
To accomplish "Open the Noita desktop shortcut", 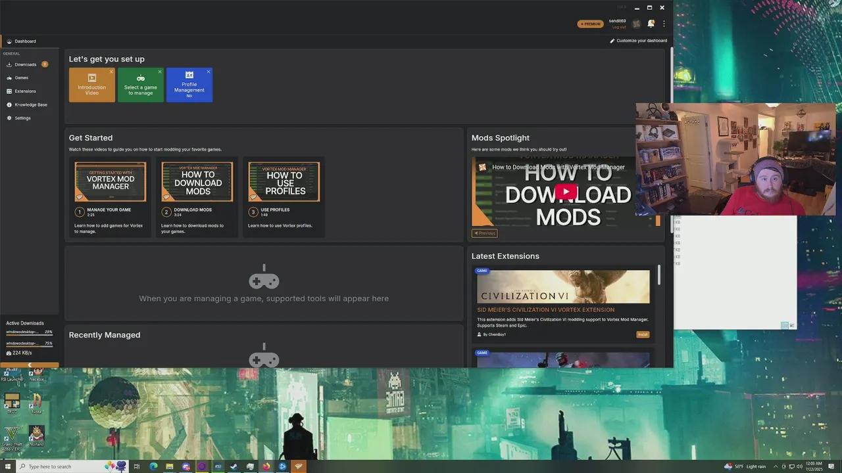I will click(37, 403).
